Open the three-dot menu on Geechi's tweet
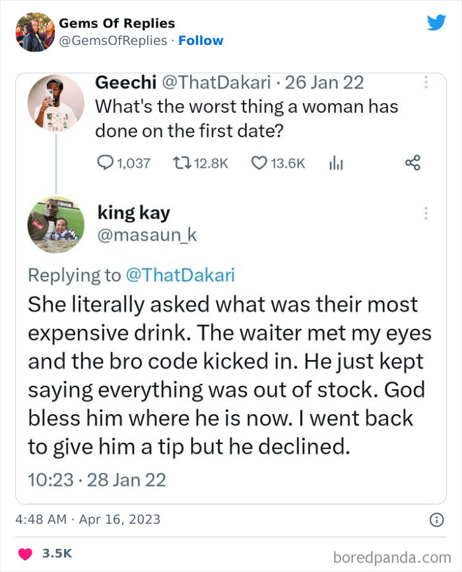The height and width of the screenshot is (572, 462). point(426,82)
